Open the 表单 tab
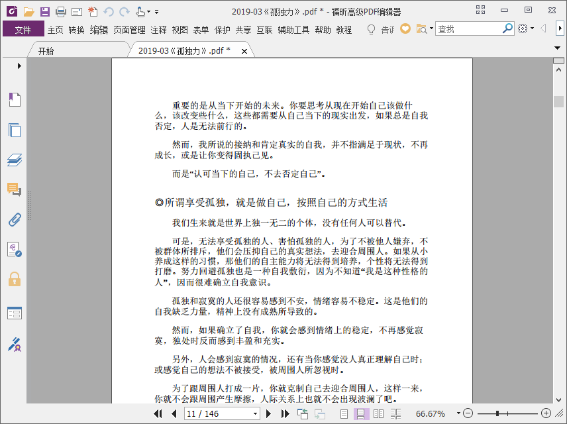The image size is (567, 424). pos(201,30)
